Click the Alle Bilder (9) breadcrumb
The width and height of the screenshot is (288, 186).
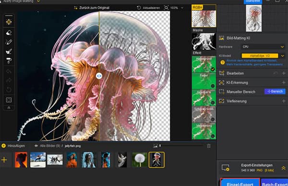pyautogui.click(x=50, y=146)
